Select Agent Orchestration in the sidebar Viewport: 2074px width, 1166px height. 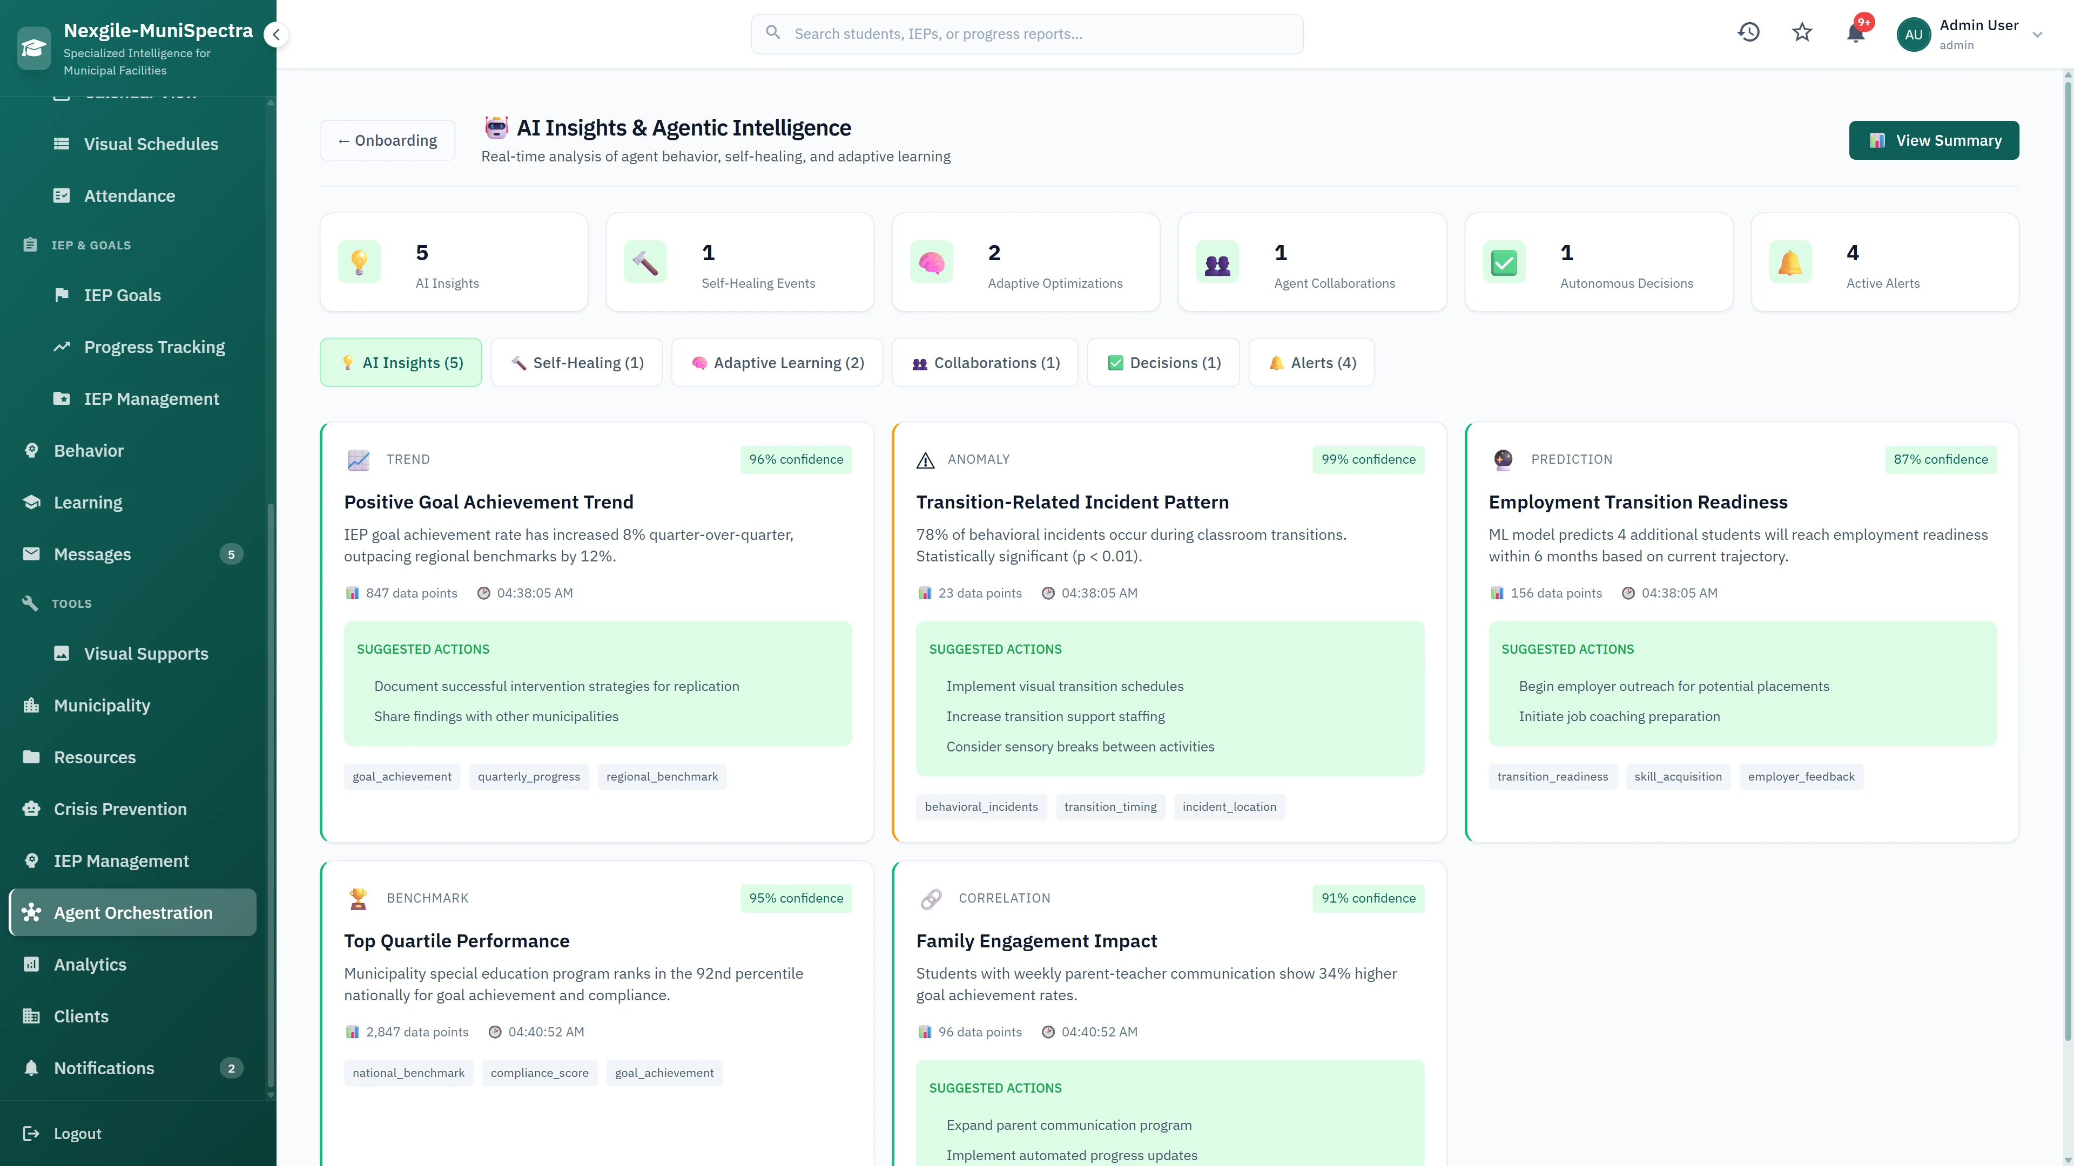pyautogui.click(x=132, y=912)
